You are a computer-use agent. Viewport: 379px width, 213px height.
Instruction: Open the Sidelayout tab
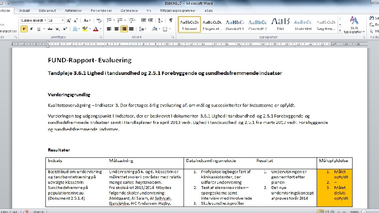click(x=47, y=11)
